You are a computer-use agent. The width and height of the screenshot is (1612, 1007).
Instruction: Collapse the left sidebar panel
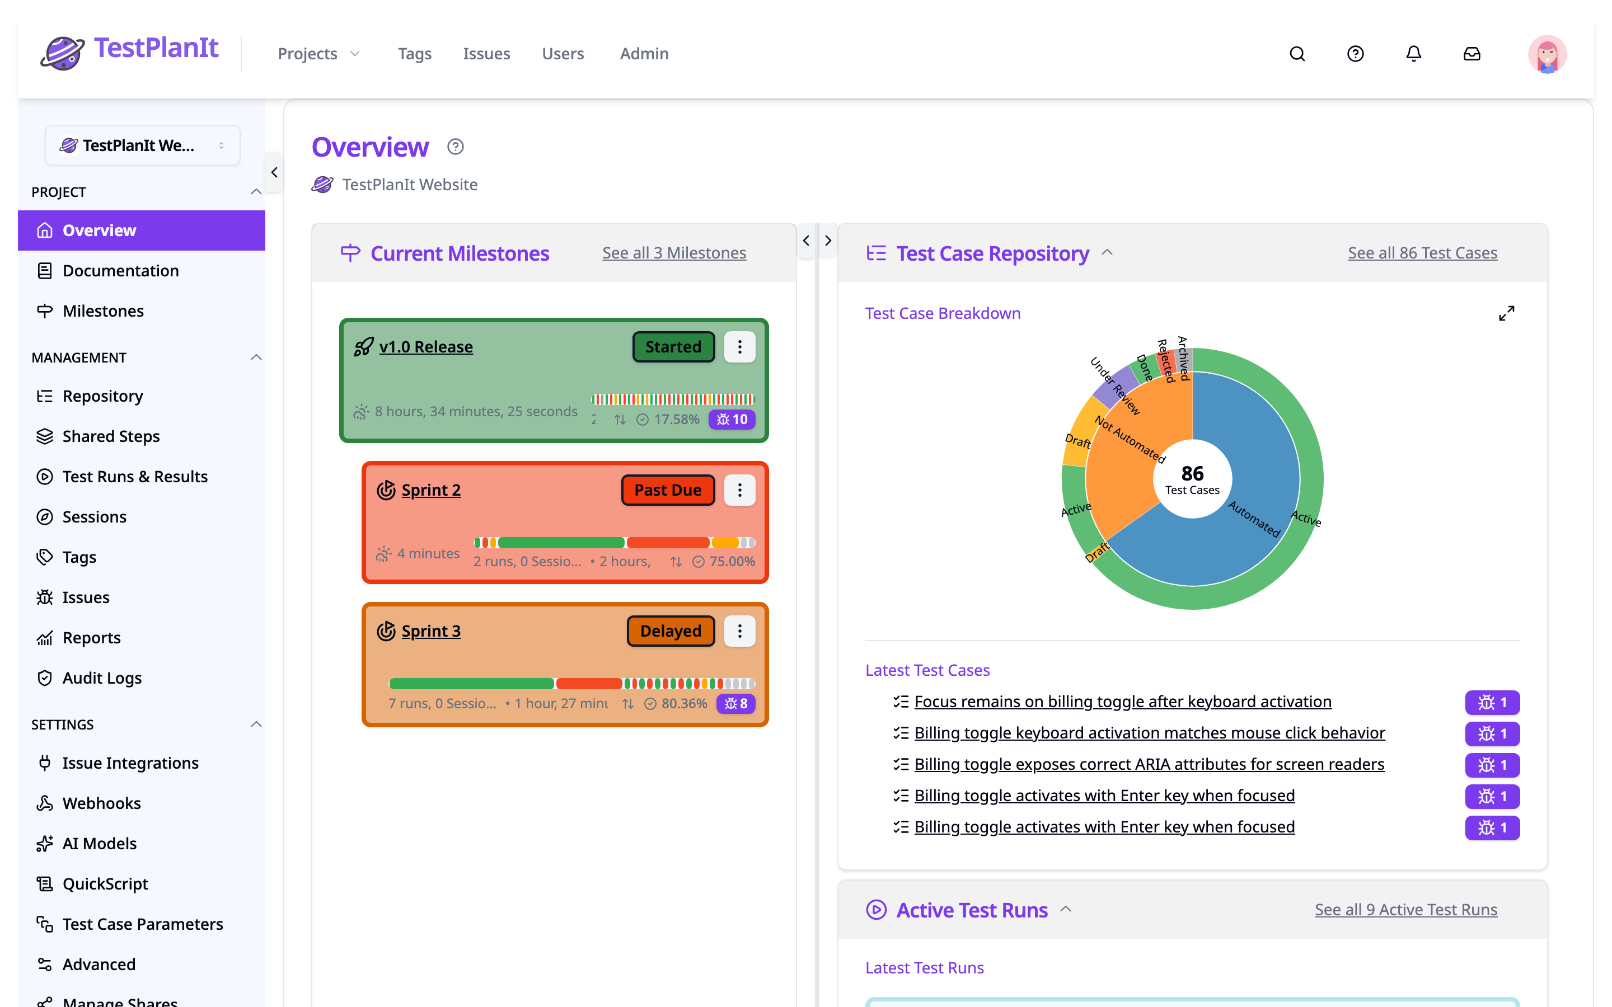(x=274, y=172)
